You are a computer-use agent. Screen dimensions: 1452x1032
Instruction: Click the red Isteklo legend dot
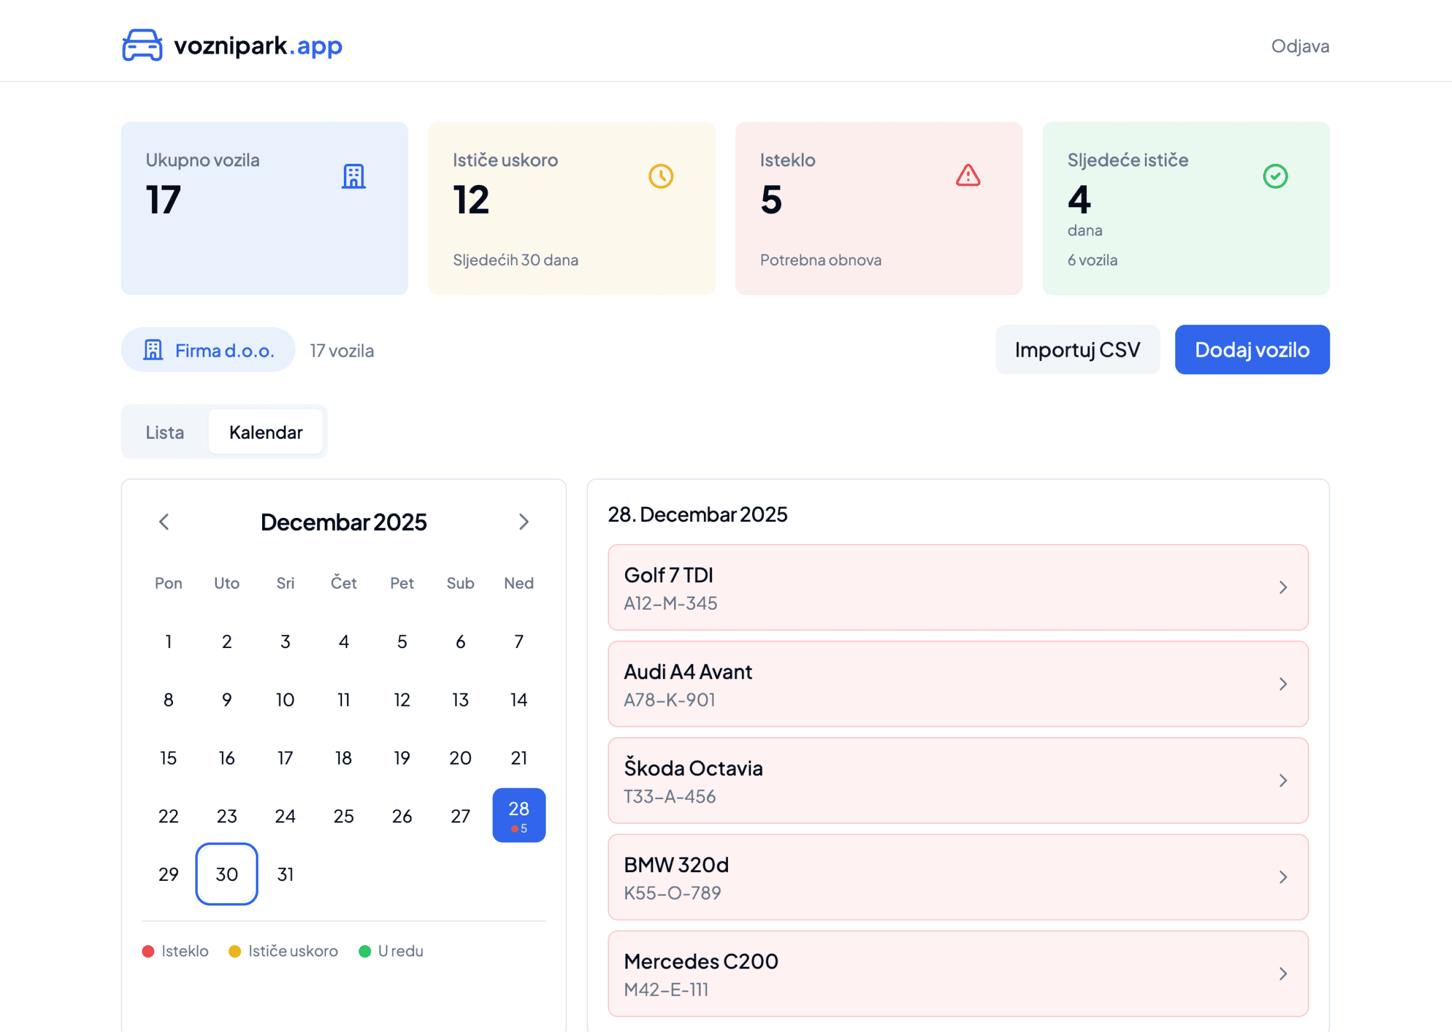click(149, 951)
